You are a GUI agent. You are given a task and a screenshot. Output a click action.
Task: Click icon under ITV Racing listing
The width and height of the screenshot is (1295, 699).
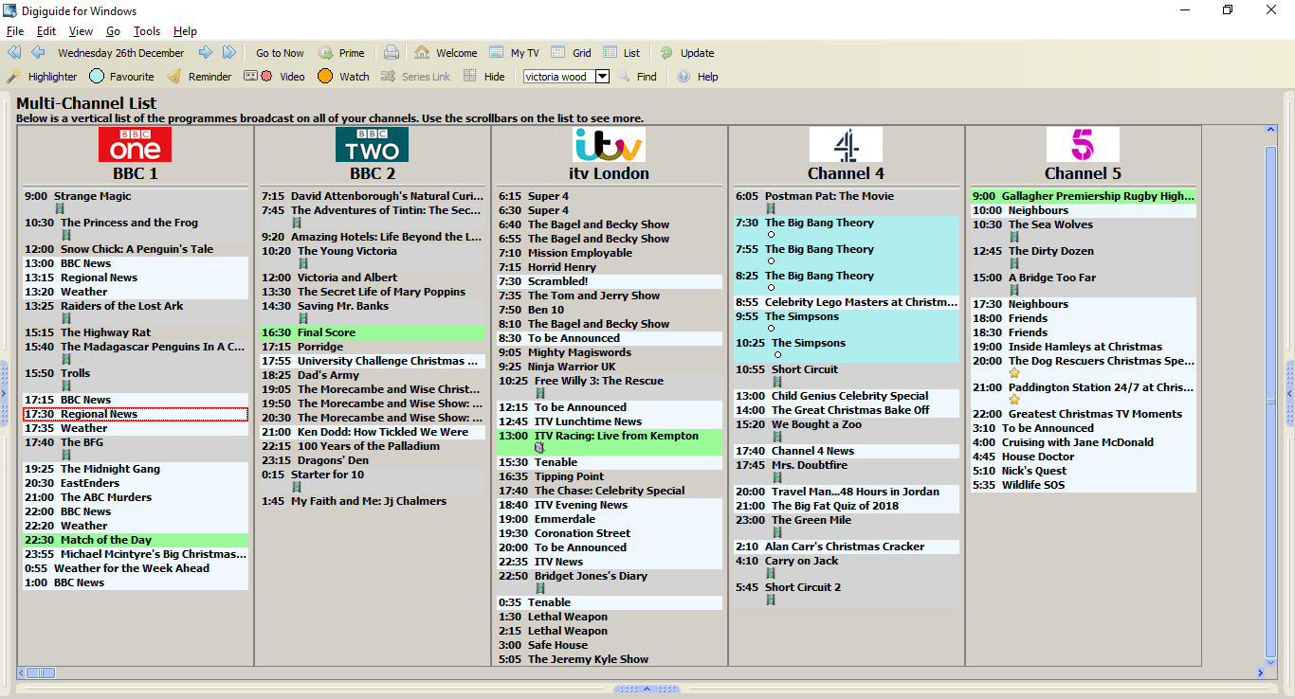tap(539, 448)
